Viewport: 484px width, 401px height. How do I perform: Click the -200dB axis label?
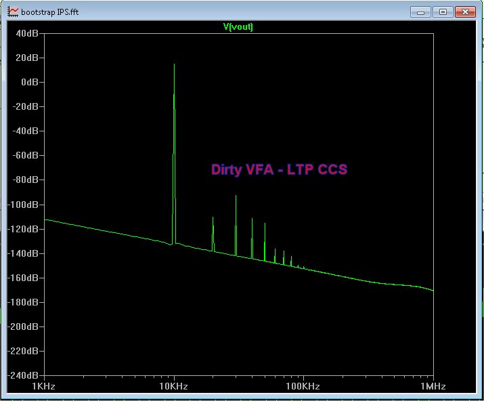coord(23,327)
